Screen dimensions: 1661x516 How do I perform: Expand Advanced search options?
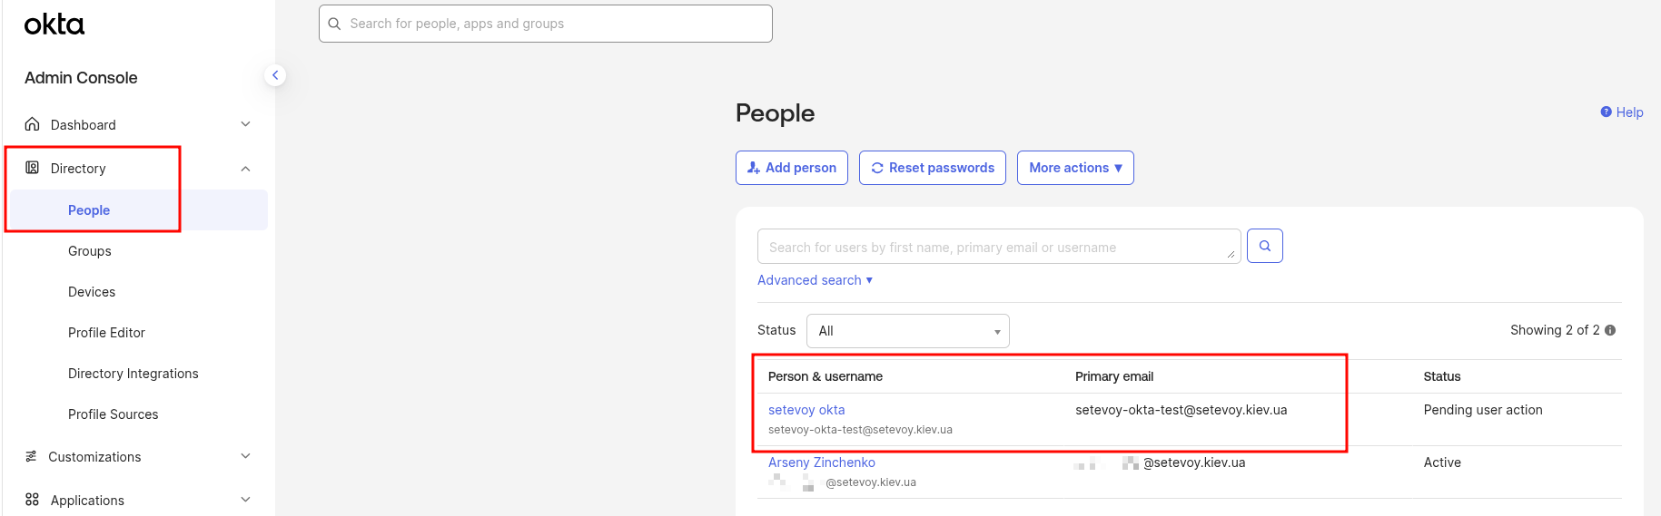[x=815, y=280]
